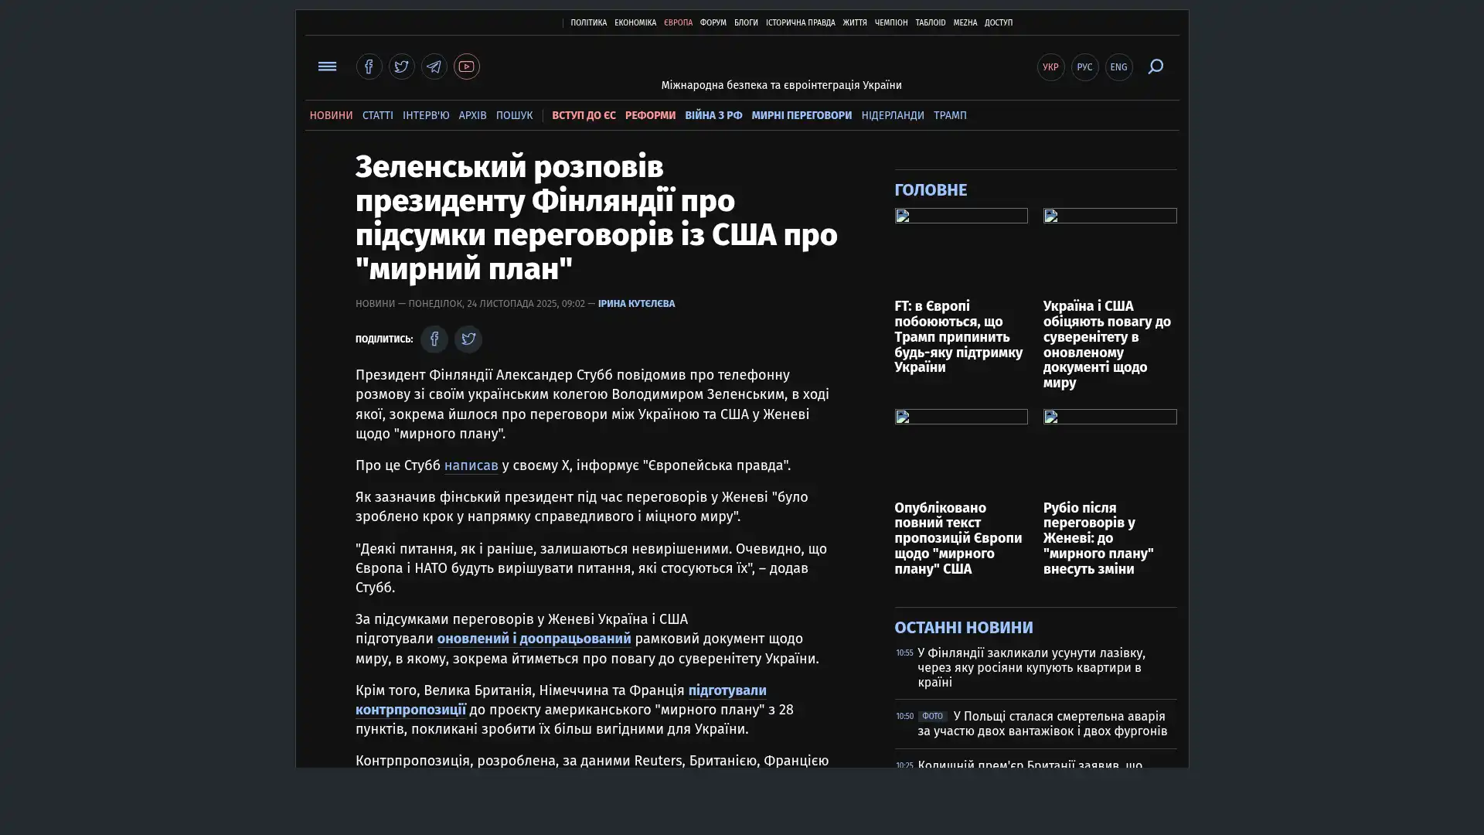Click the header Facebook icon
Screen dimensions: 1484x835
point(369,66)
